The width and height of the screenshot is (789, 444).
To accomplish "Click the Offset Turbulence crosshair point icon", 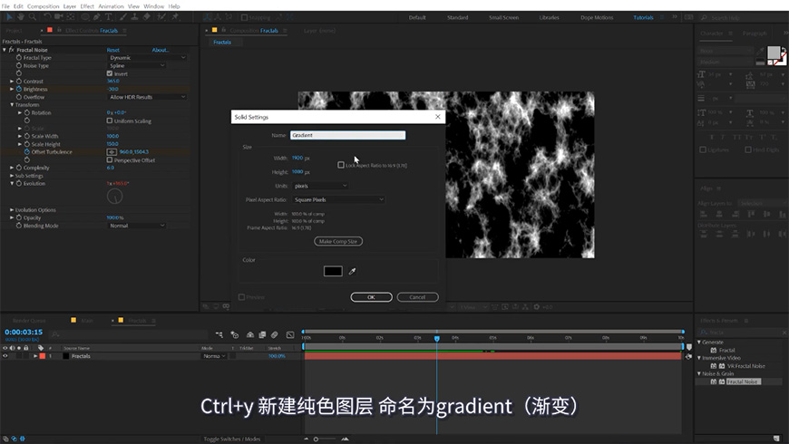I will tap(112, 152).
